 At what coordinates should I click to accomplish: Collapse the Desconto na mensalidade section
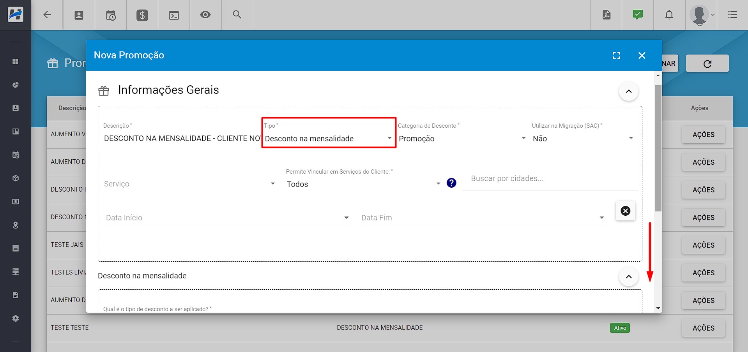point(628,277)
